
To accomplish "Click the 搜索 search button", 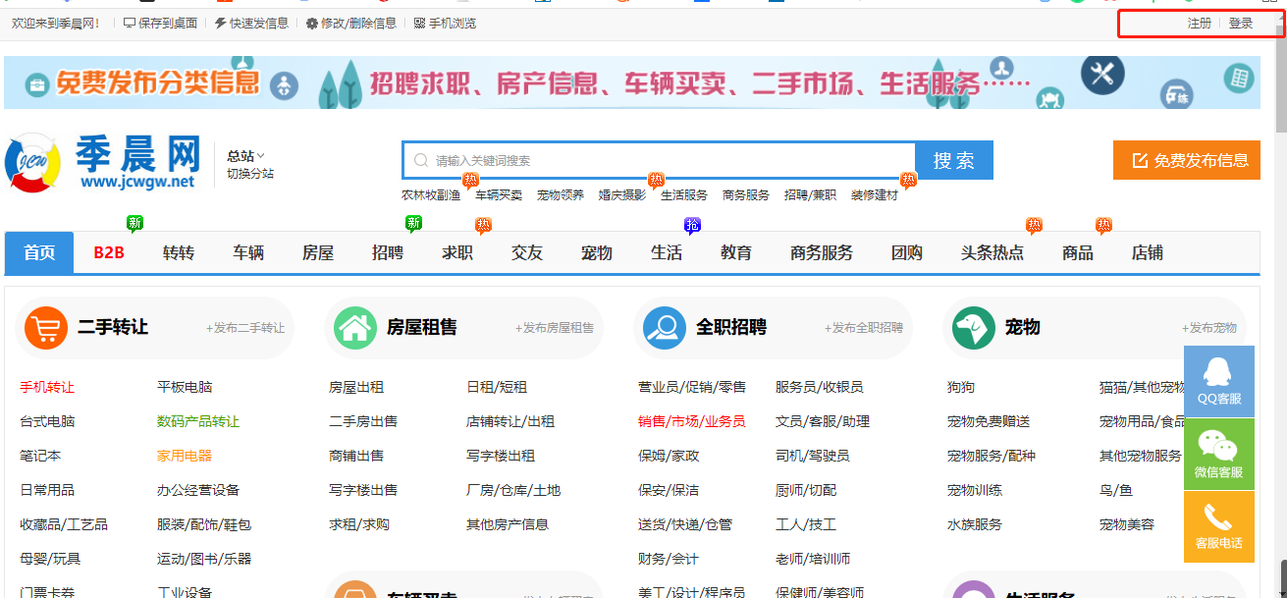I will (953, 159).
